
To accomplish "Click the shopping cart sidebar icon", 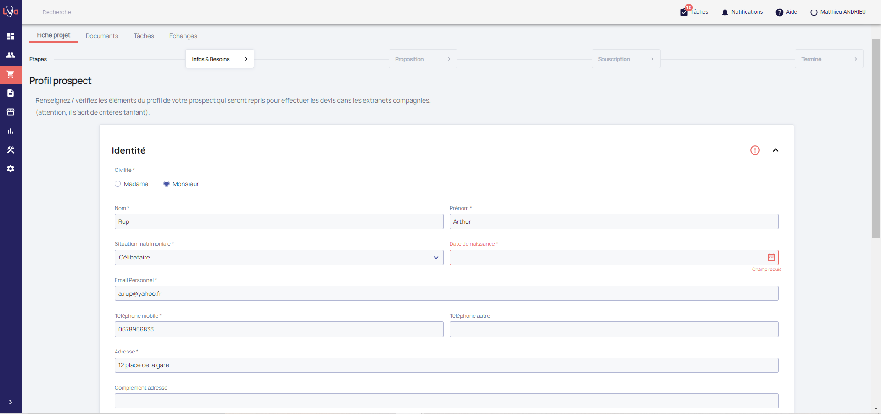I will pos(11,74).
